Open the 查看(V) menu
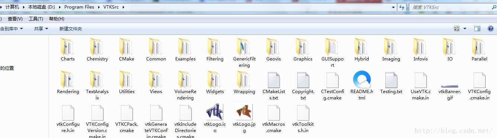The image size is (497, 138). (15, 19)
